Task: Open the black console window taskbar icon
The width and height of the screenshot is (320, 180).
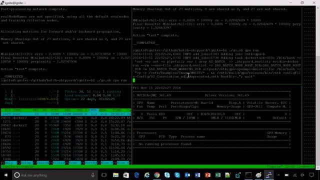Action: click(x=248, y=175)
